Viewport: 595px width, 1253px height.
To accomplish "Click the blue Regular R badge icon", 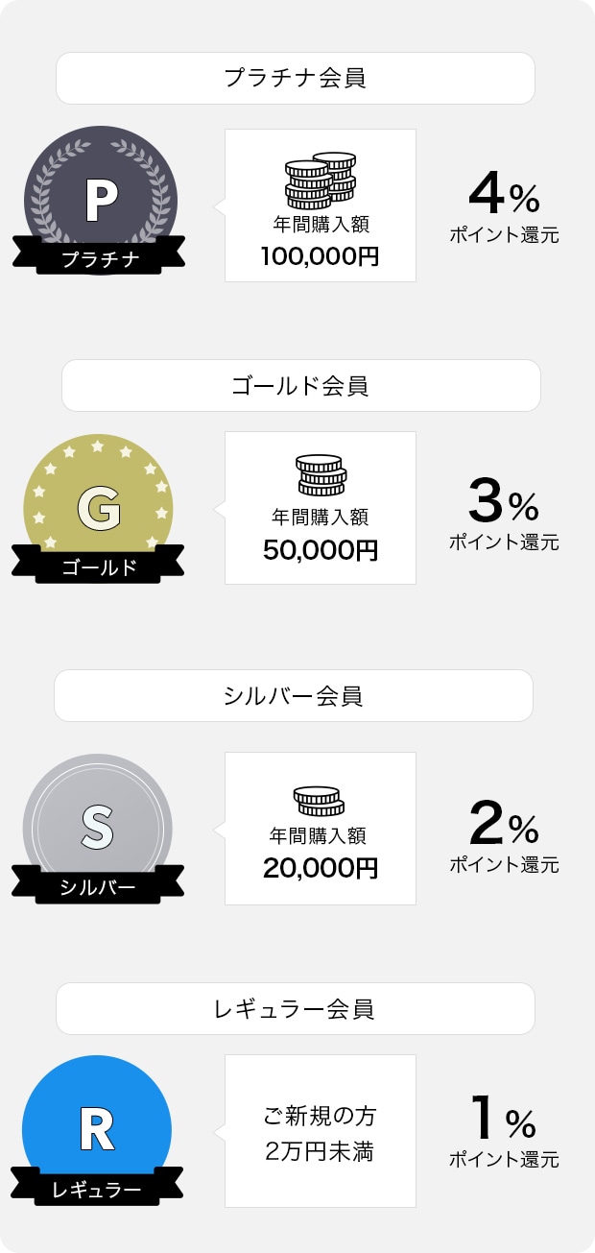I will 97,1130.
